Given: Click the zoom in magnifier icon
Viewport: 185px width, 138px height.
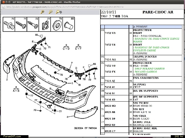Looking at the screenshot, I should point(42,12).
